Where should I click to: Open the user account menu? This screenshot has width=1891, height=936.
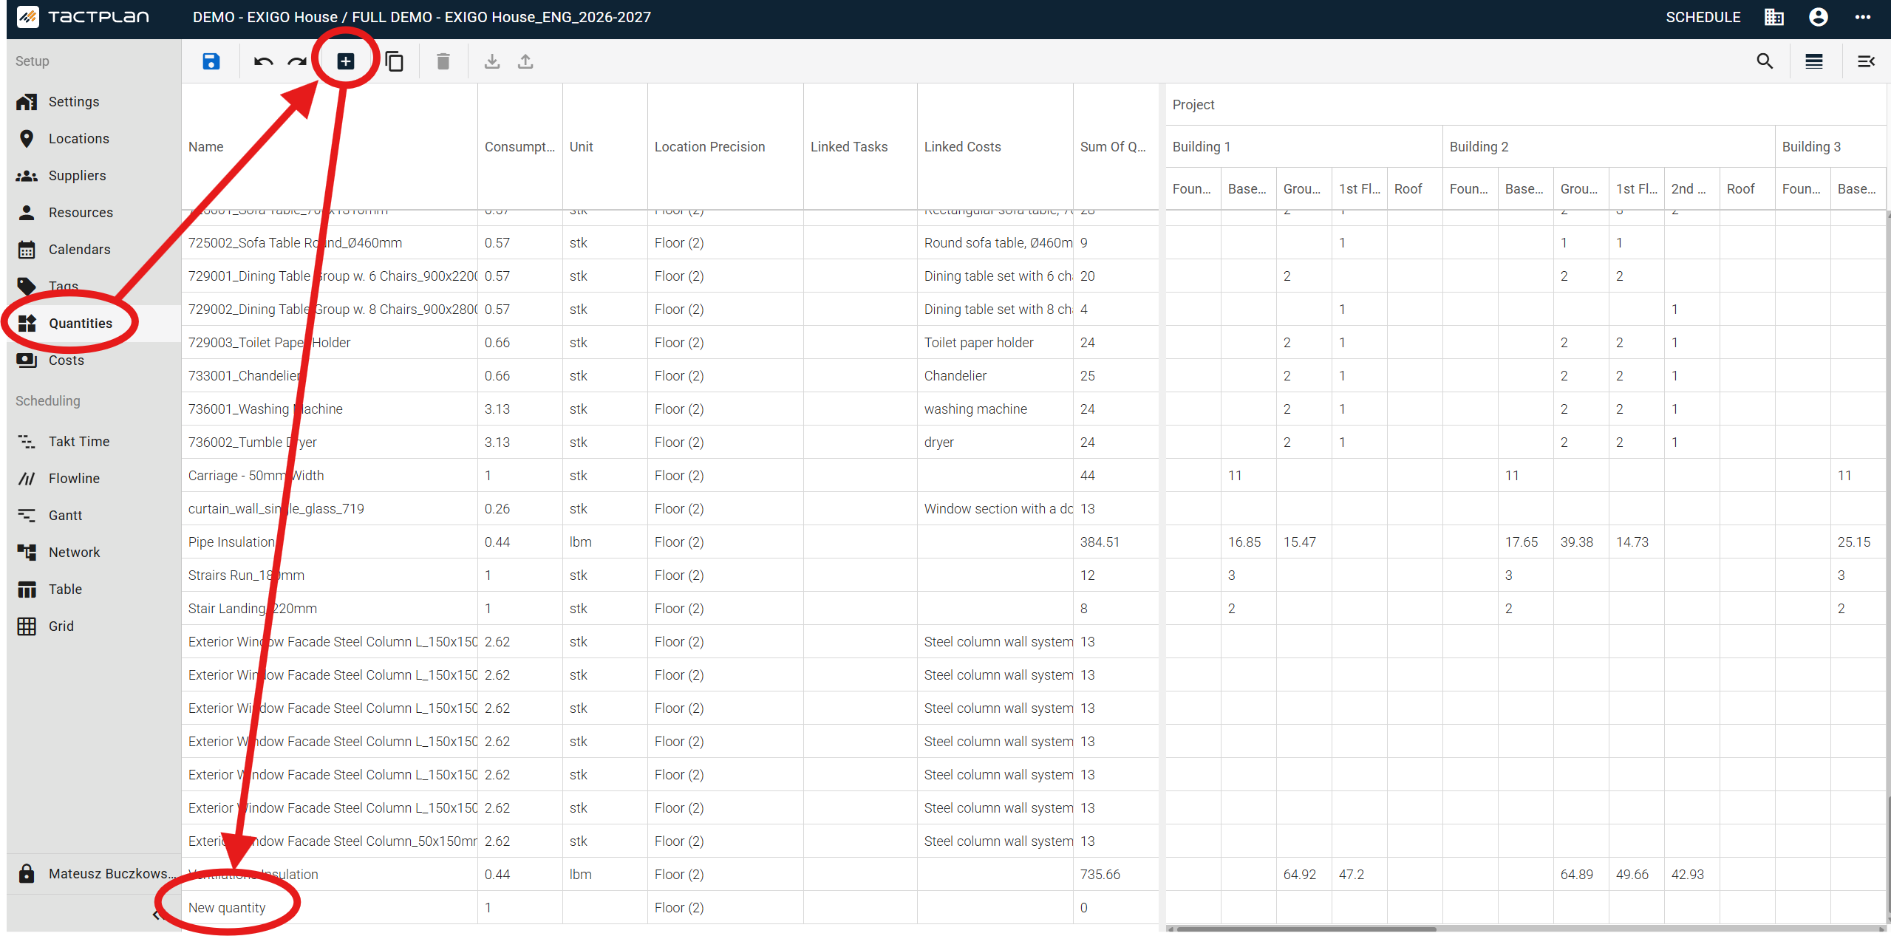point(1819,17)
